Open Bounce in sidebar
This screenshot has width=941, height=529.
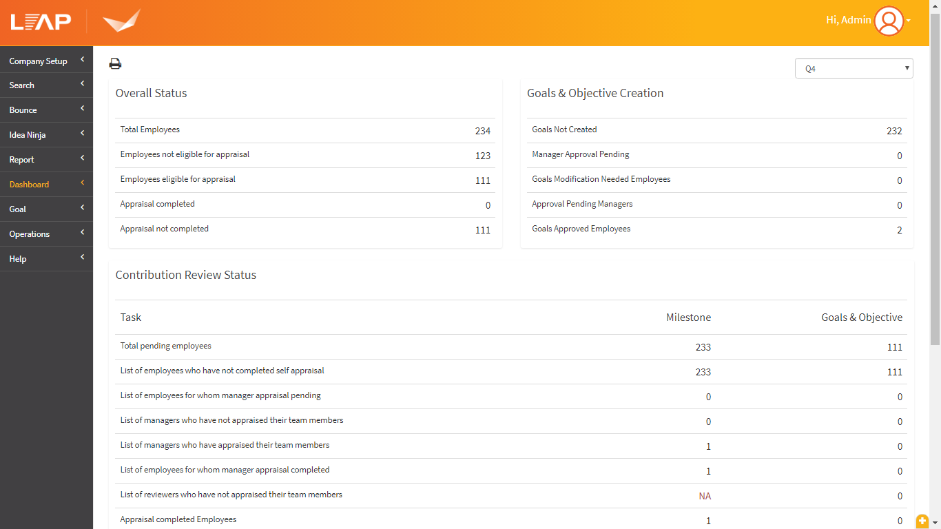[23, 110]
